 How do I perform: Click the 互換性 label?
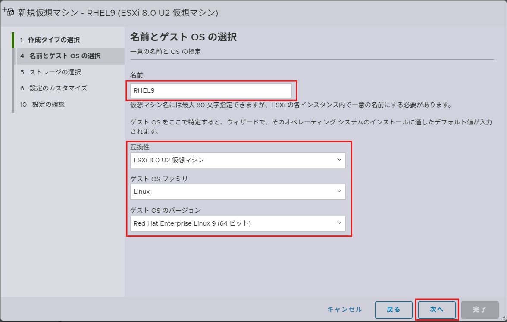140,147
